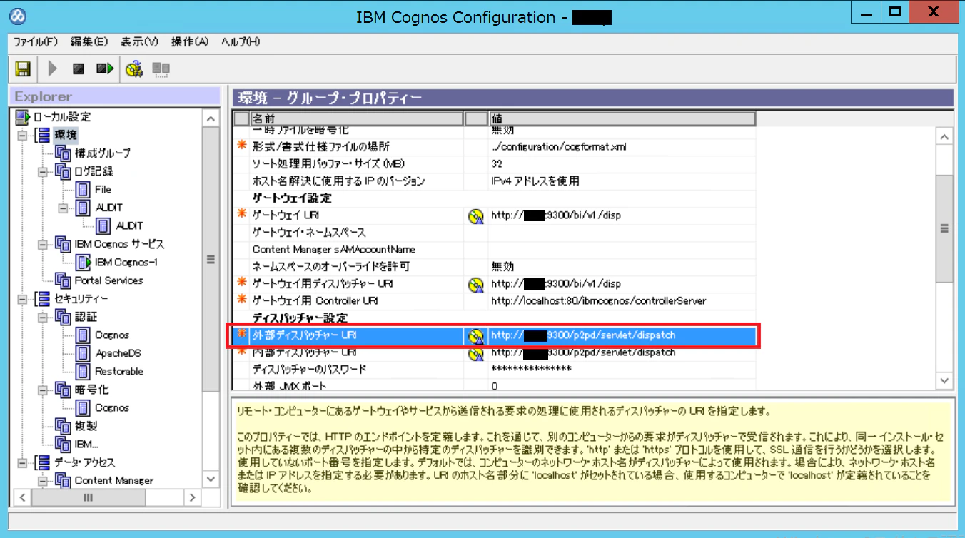Click the 値 column header
Image resolution: width=965 pixels, height=538 pixels.
tap(622, 118)
